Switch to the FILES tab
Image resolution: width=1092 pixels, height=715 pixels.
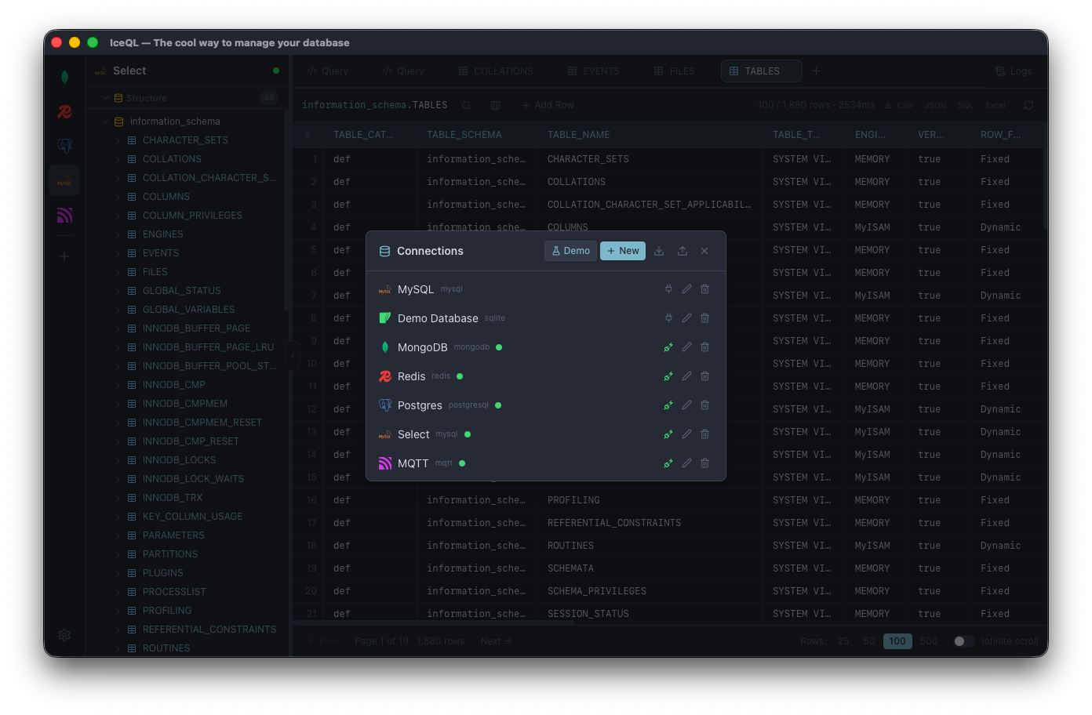(675, 71)
